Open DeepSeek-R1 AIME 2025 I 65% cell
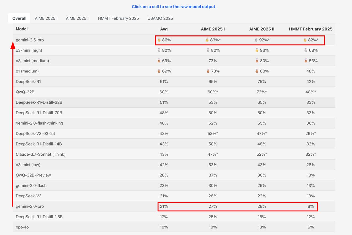This screenshot has height=235, width=352. 213,82
